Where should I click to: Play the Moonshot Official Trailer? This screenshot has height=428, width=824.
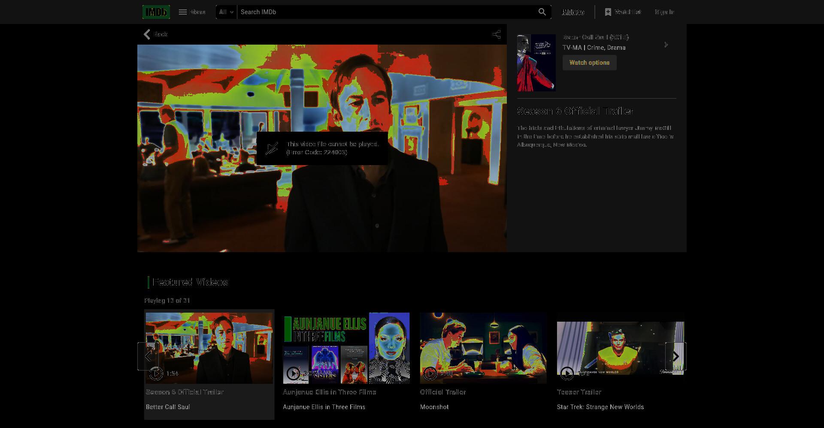click(483, 348)
